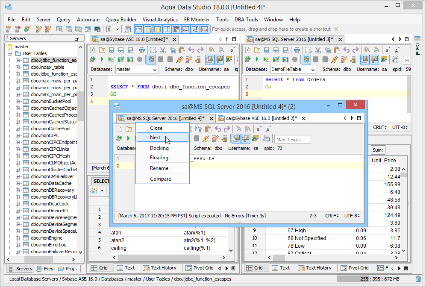The image size is (426, 287).
Task: Toggle the tree results button in MS SQL Untitled 3 toolbar
Action: pyautogui.click(x=374, y=59)
